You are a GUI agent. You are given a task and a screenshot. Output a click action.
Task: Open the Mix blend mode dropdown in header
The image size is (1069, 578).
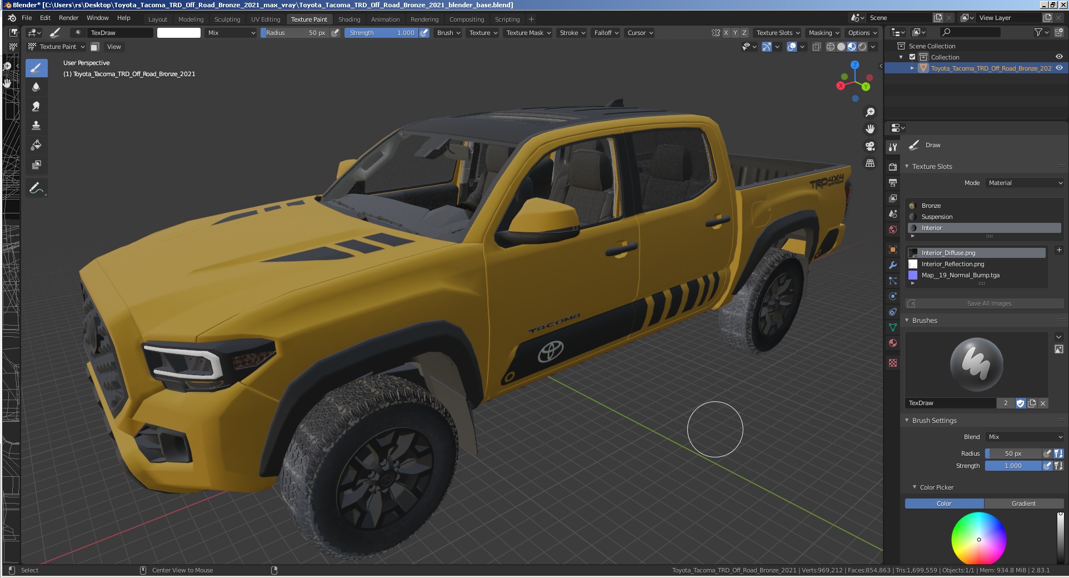click(x=231, y=33)
